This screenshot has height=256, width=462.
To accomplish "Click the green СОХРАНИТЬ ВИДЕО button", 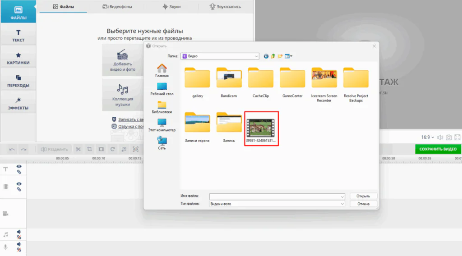I will 438,149.
